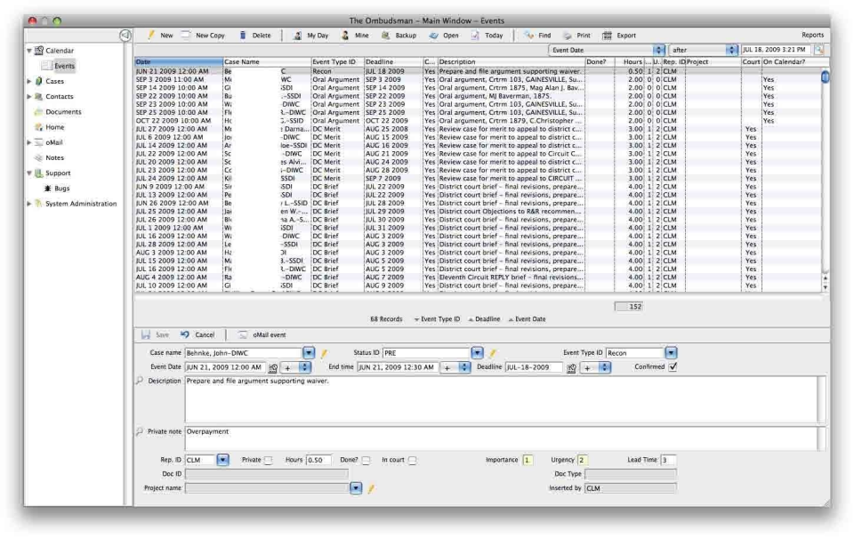The image size is (854, 539).
Task: Click the search icon beside the filter date
Action: coord(819,50)
